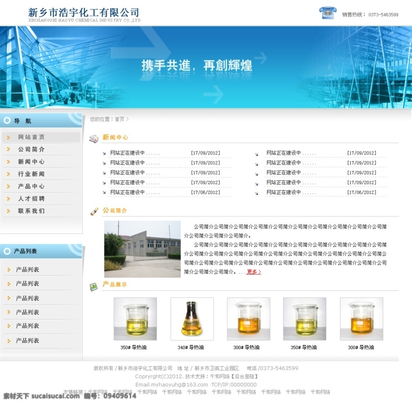
Task: Click the sales hotline number 0373-5463599
Action: click(x=383, y=15)
